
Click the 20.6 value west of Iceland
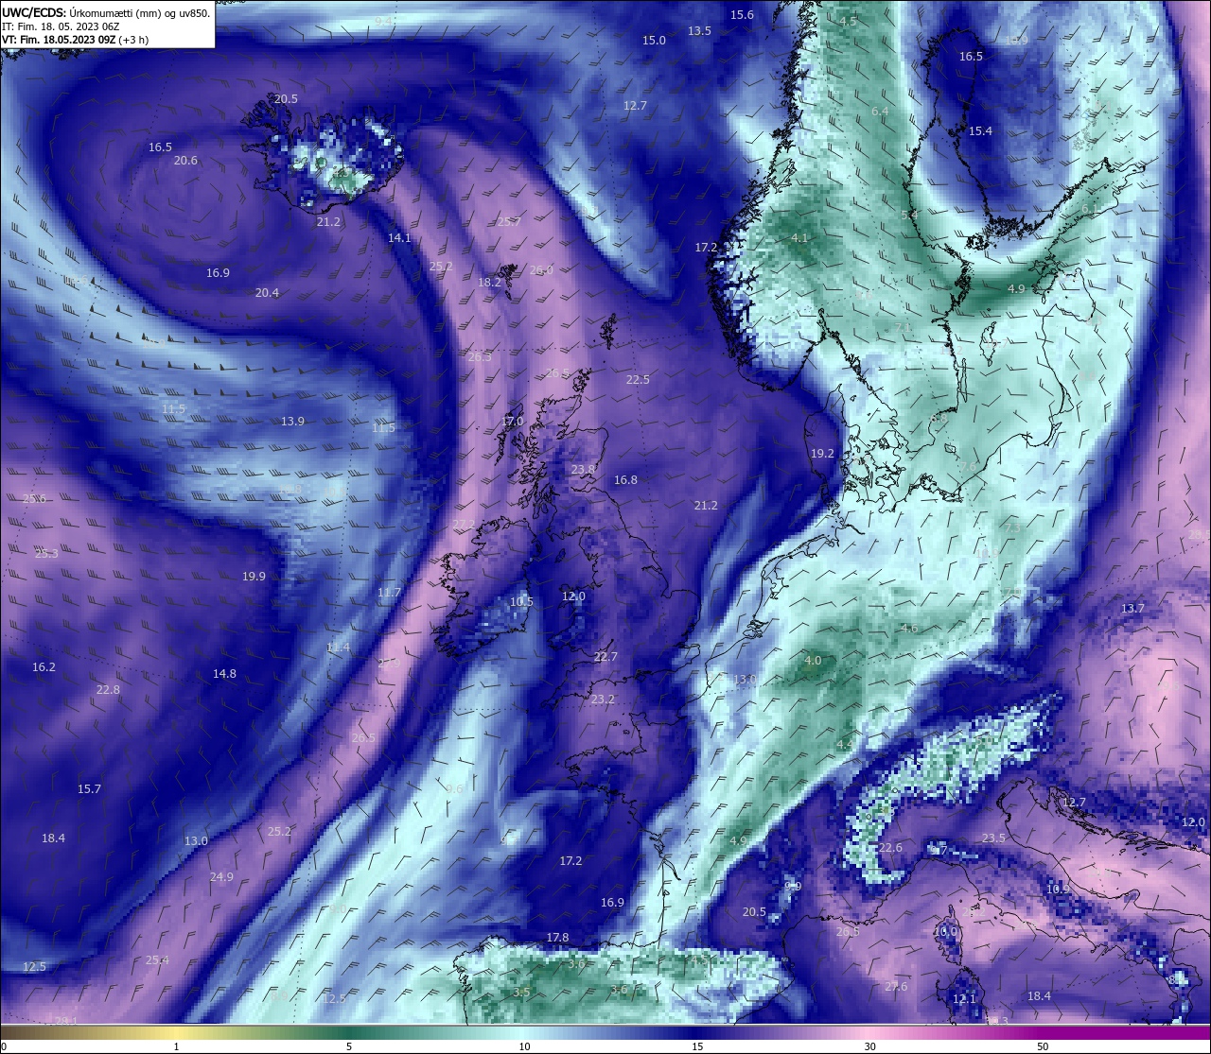tap(185, 161)
